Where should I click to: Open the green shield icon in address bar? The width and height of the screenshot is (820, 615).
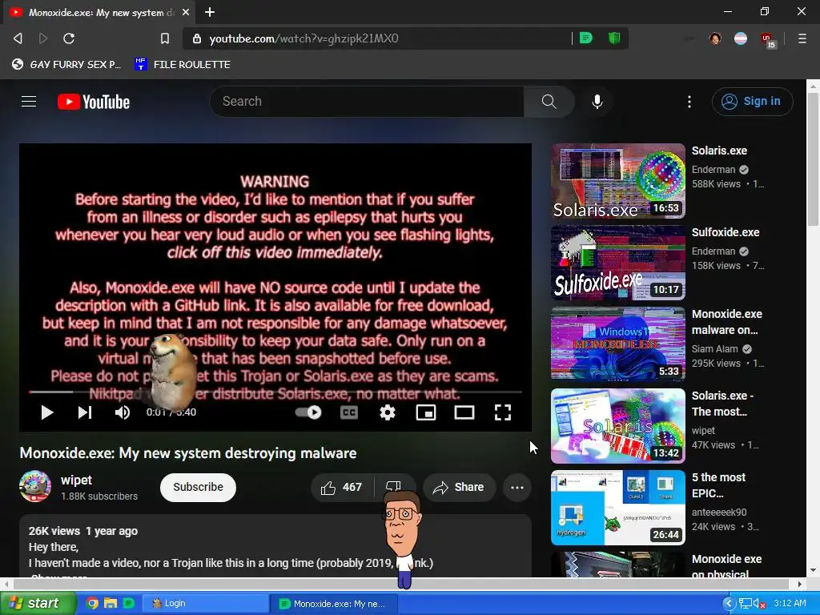pos(614,38)
